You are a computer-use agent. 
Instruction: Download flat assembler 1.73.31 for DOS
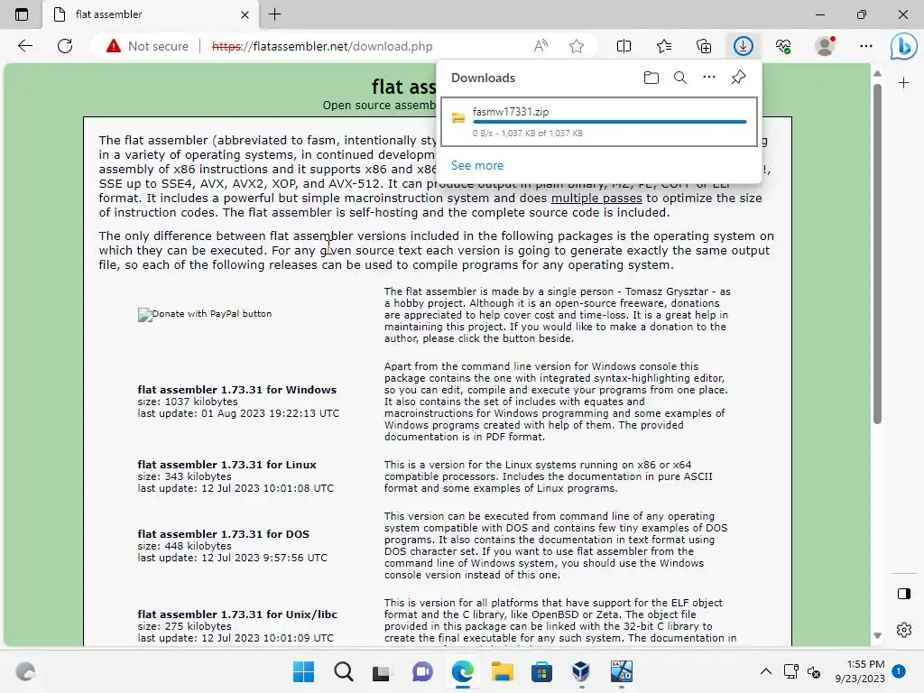pos(224,534)
